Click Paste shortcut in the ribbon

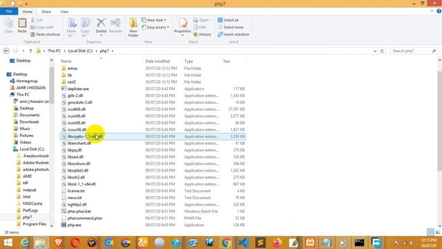[x=45, y=34]
